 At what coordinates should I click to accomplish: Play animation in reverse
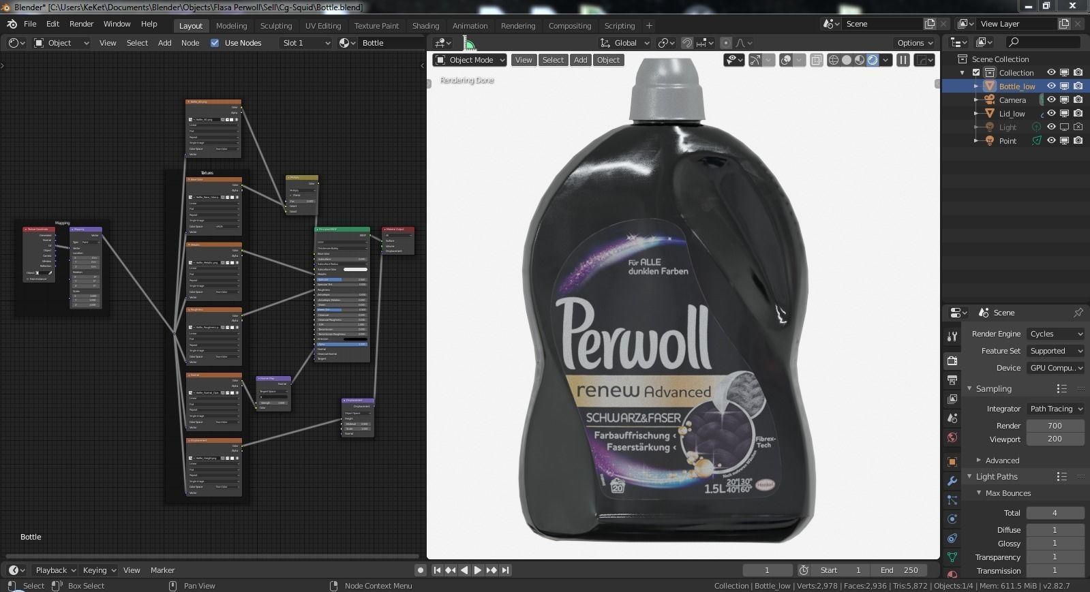point(464,570)
